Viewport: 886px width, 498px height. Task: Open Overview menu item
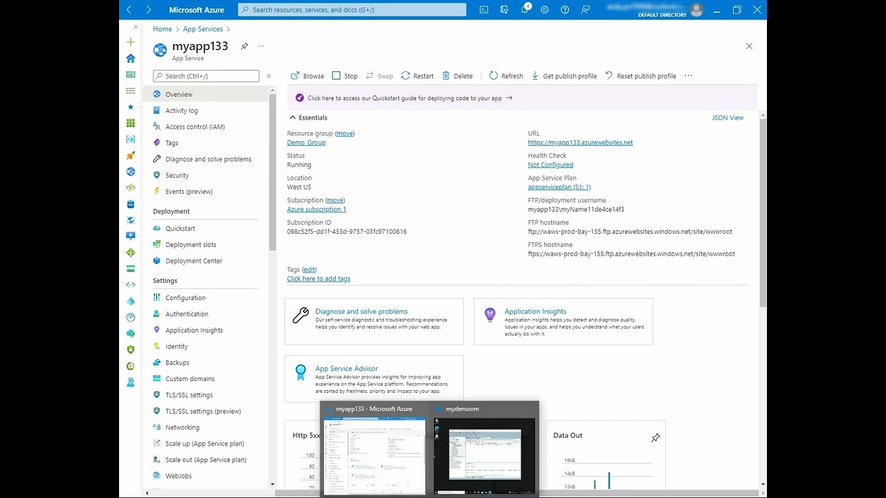pos(206,94)
